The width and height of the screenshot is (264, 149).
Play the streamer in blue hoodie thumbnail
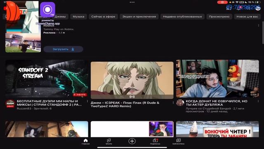(x=217, y=79)
